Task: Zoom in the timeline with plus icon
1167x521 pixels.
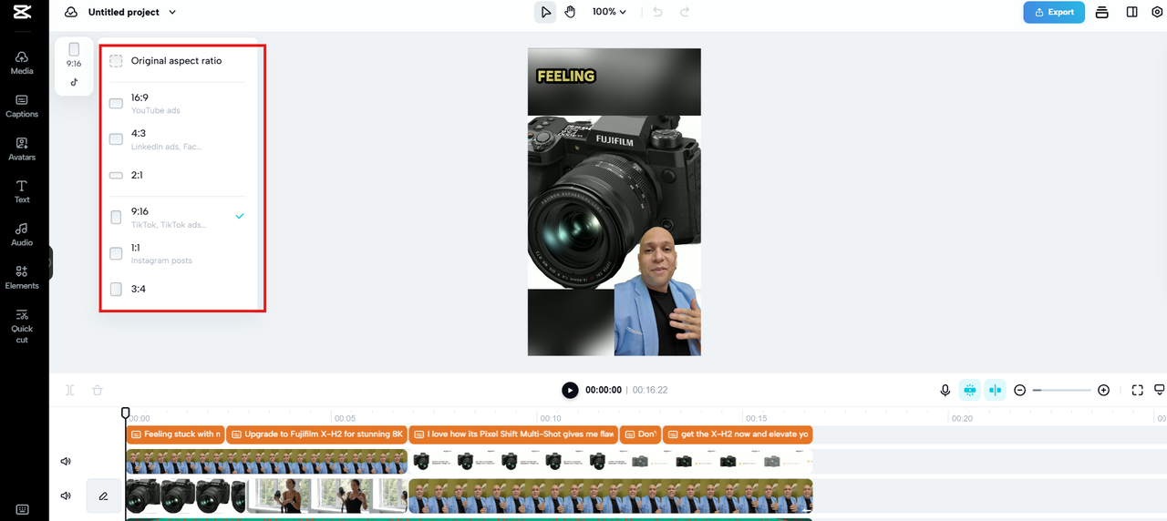Action: 1103,390
